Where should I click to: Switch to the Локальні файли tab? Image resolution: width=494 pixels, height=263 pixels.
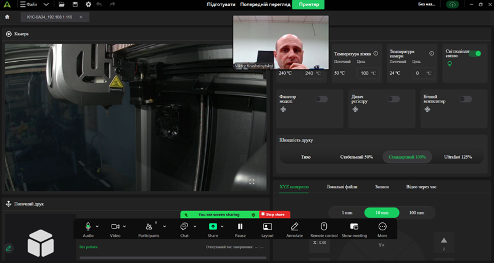pyautogui.click(x=342, y=186)
